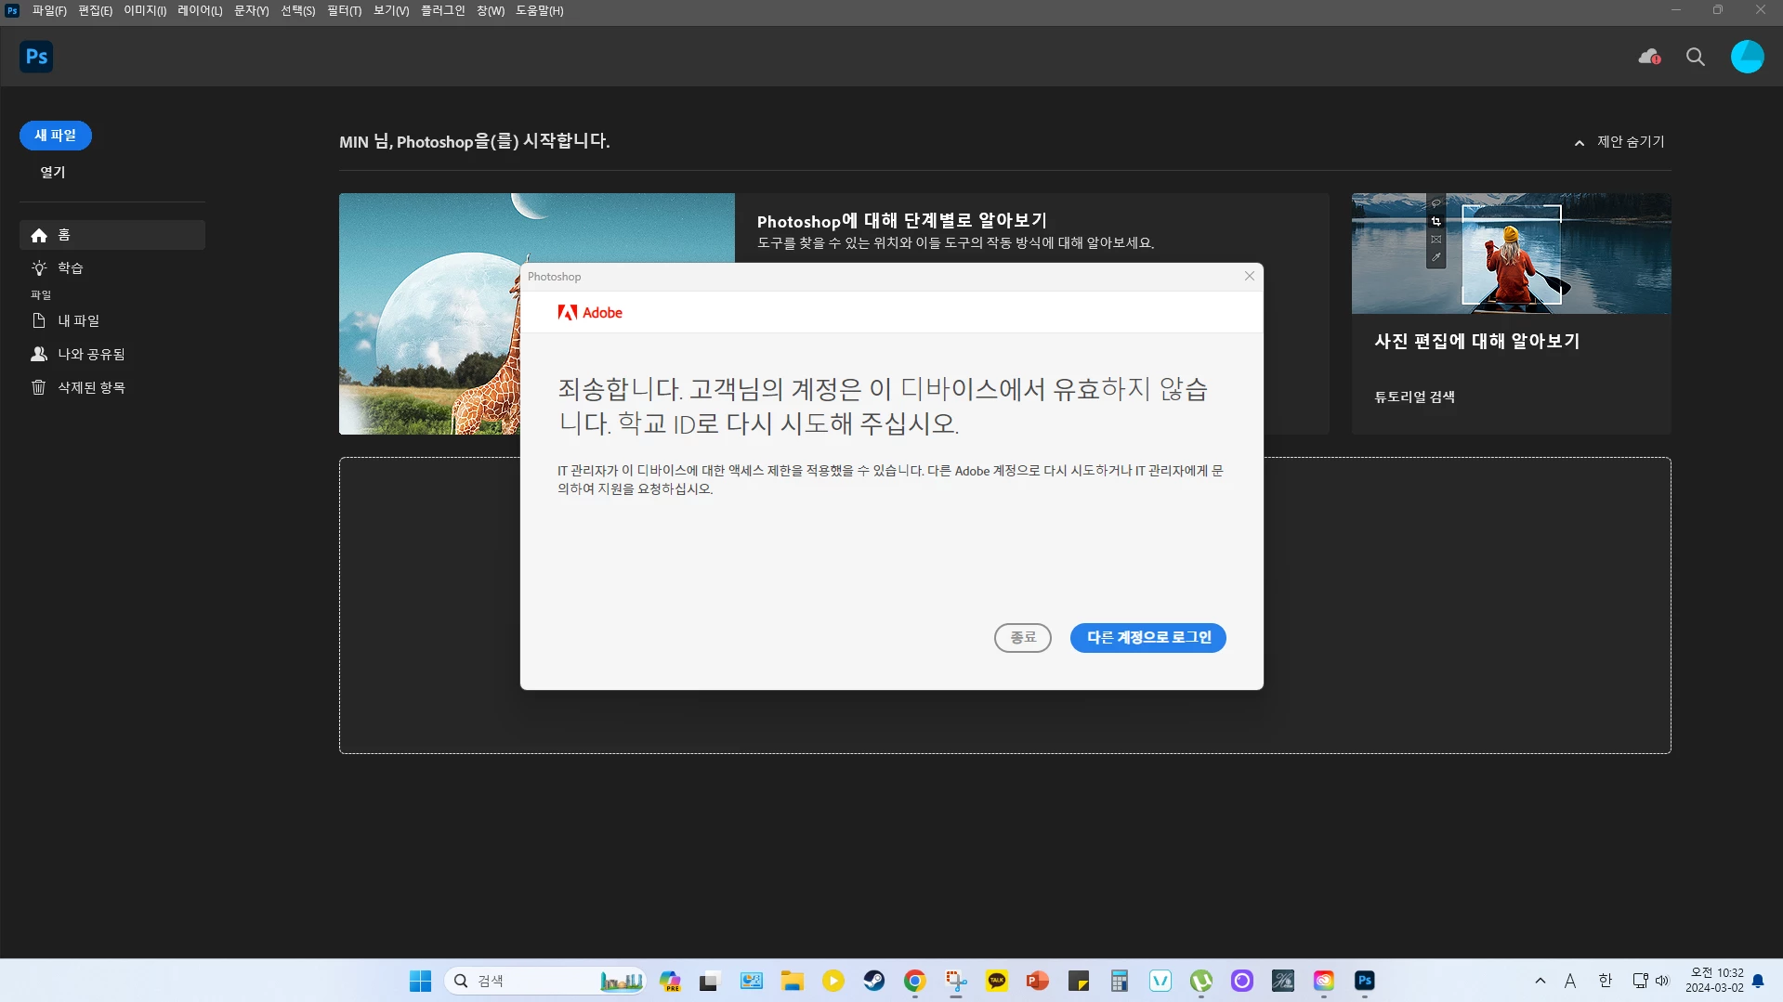
Task: Open 사진 편집에 대해 알아보기 card title
Action: (1477, 342)
